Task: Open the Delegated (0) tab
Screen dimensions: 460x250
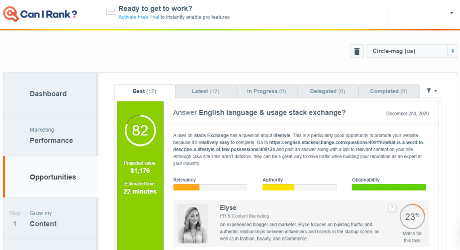Action: pos(327,91)
